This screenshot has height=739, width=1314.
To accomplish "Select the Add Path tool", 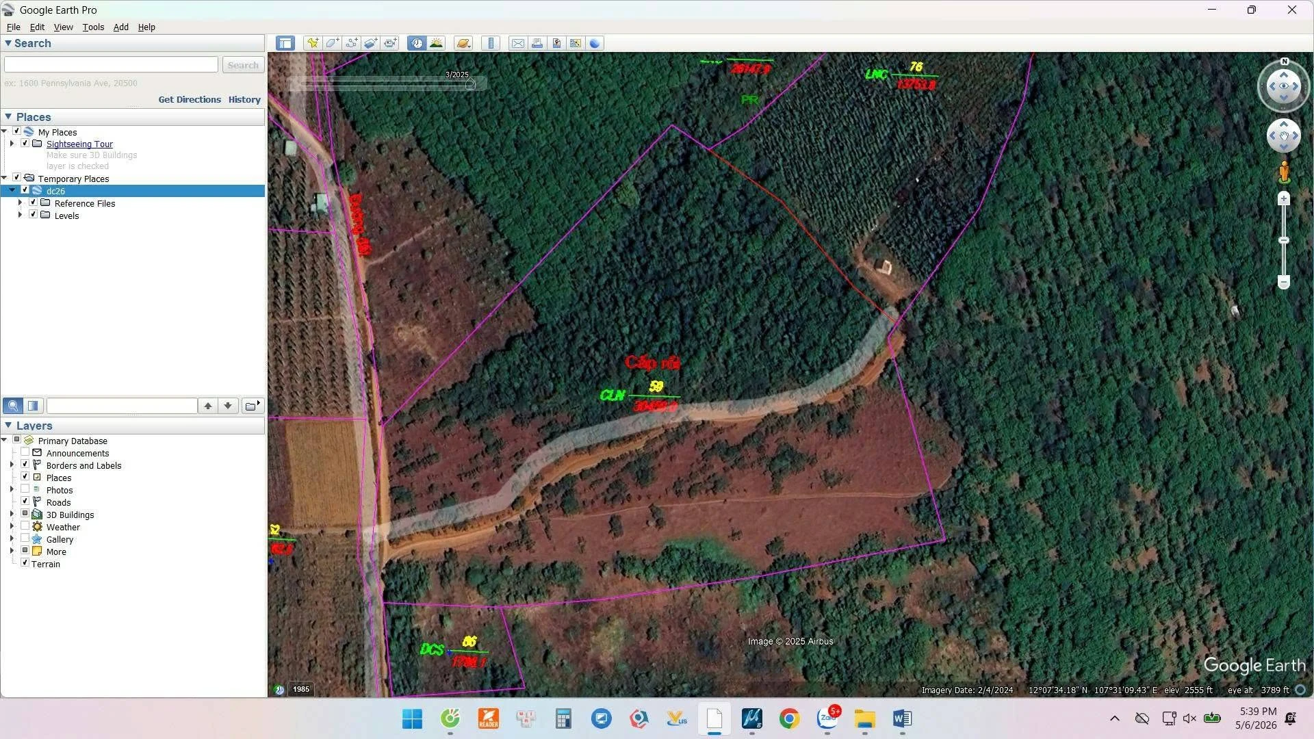I will point(352,43).
